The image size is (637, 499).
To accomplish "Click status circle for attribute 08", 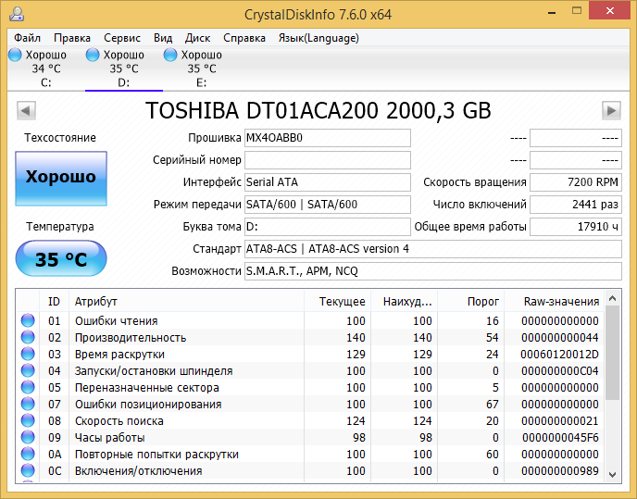I will click(x=28, y=420).
